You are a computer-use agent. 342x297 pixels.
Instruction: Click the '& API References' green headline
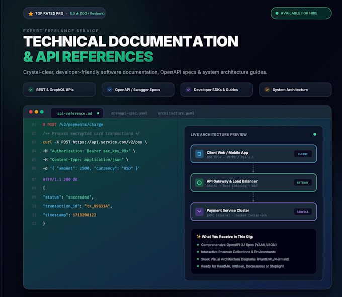88,57
